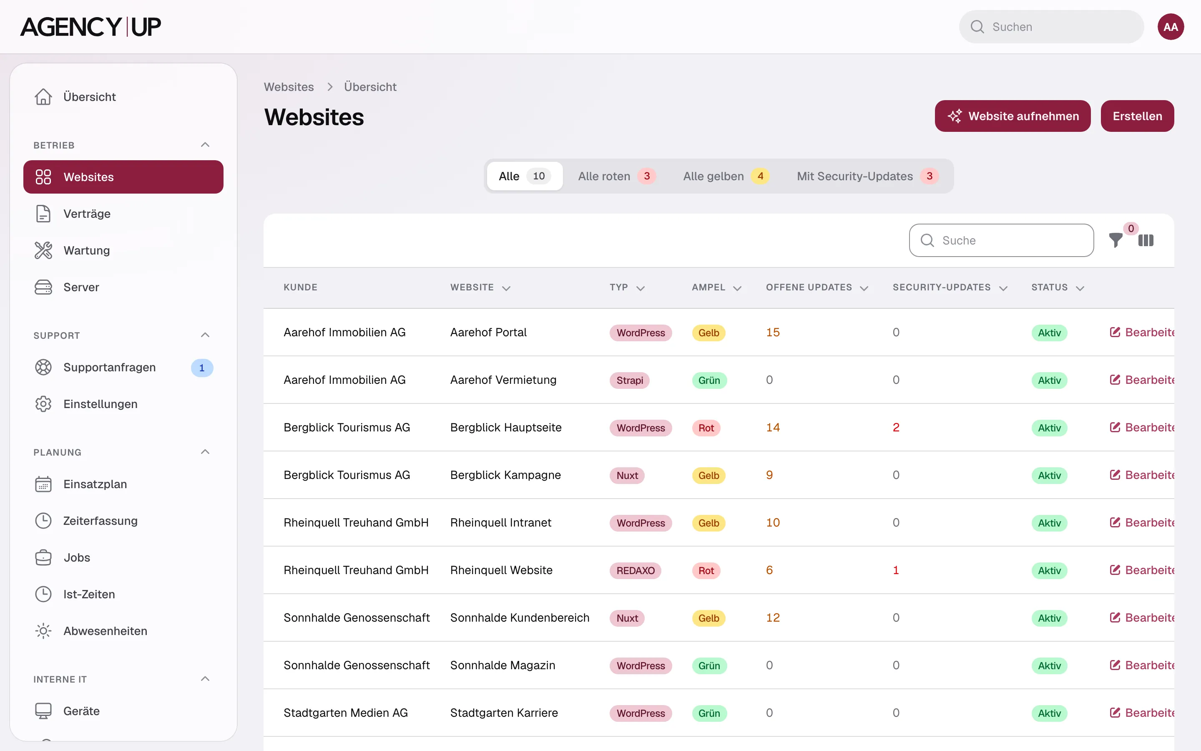
Task: Click the table Suche input field
Action: tap(1001, 240)
